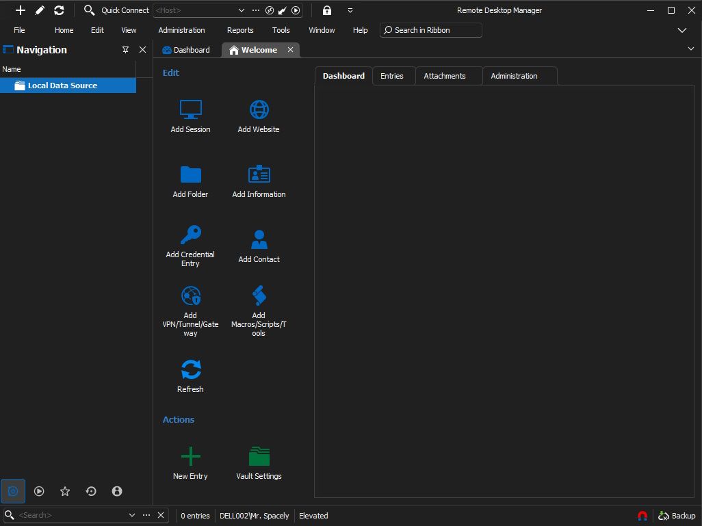Open Vault Settings
This screenshot has height=526, width=702.
click(x=259, y=463)
